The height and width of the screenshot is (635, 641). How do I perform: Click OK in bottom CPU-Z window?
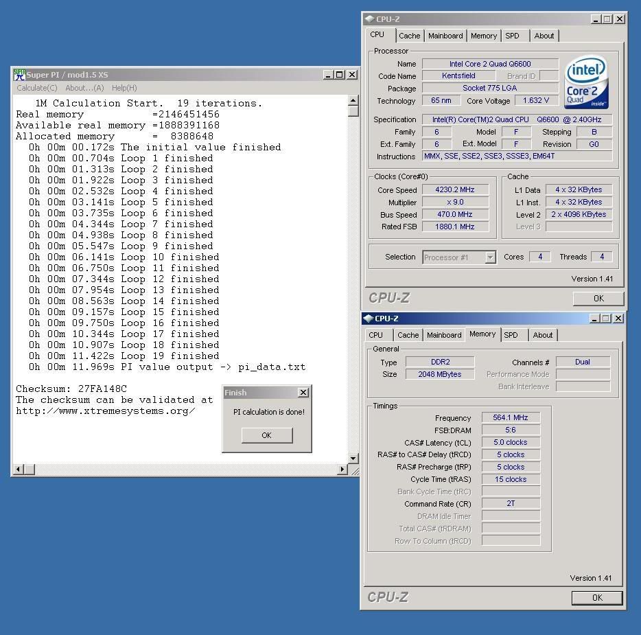pos(597,598)
